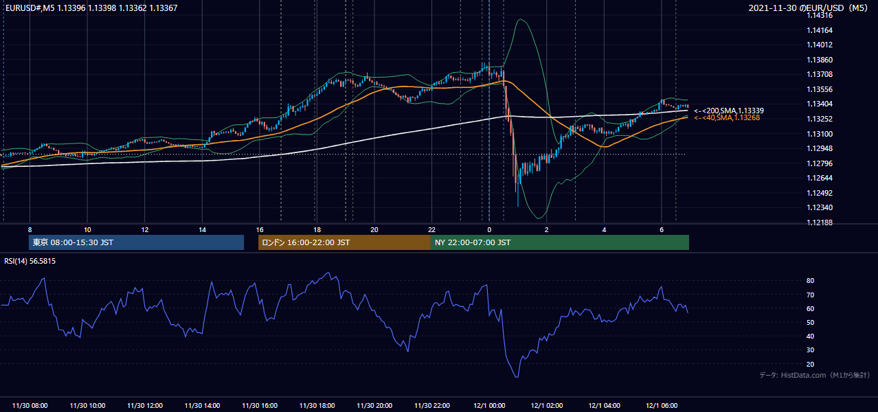Click hour label 16 under the price chart
The width and height of the screenshot is (878, 412).
tap(260, 230)
